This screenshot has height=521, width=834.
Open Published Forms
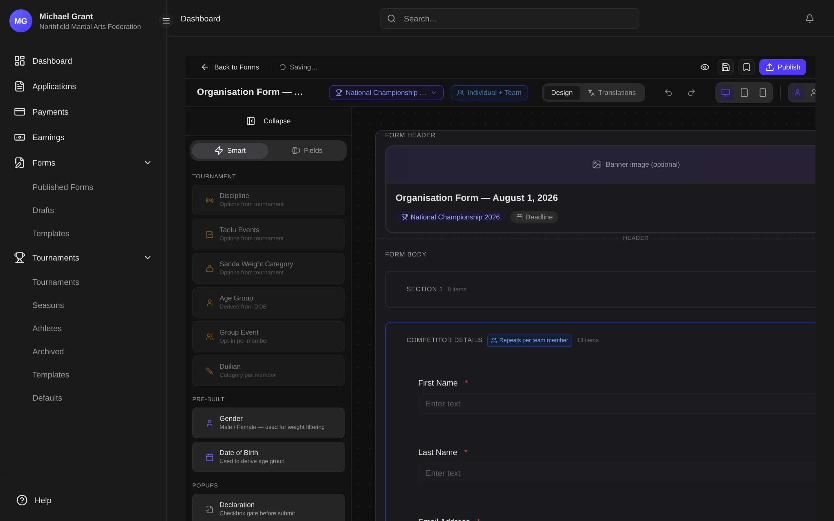(x=63, y=187)
